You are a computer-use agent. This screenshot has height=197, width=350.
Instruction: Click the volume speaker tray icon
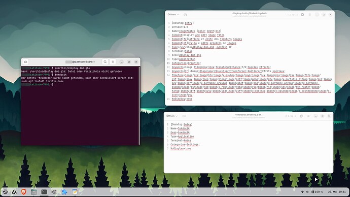(307, 192)
